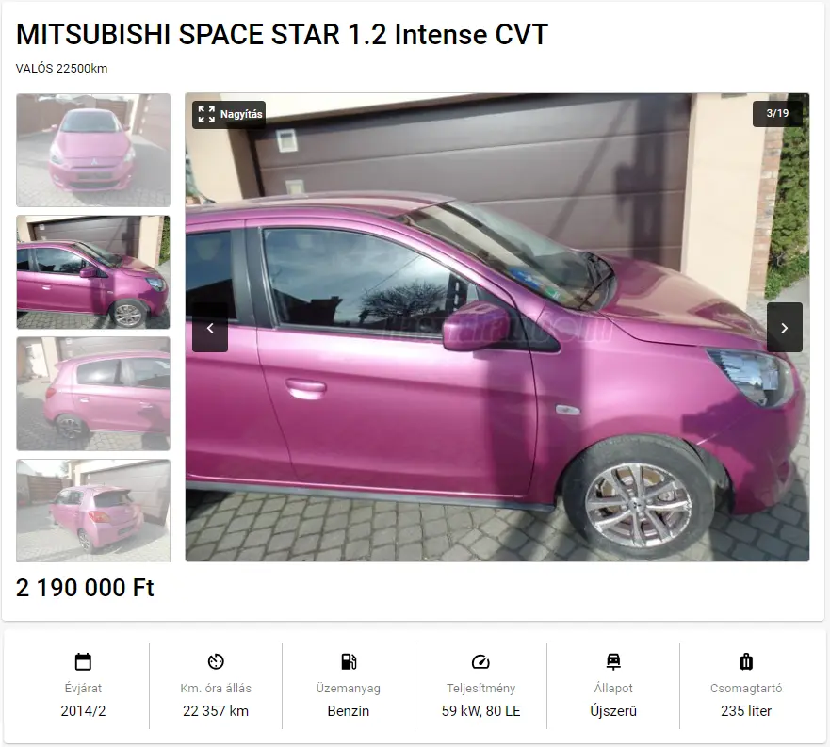830x747 pixels.
Task: Click the Nagyítás enlarge button
Action: pos(229,114)
